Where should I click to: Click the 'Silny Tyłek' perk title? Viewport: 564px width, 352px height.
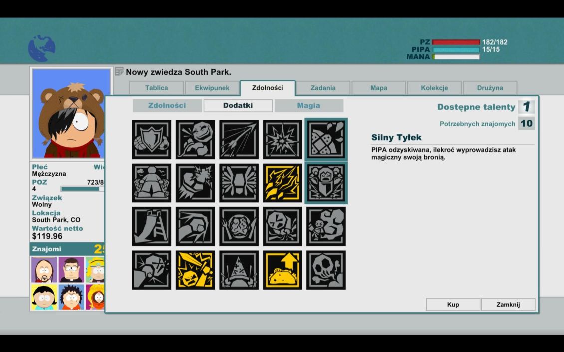coord(396,137)
